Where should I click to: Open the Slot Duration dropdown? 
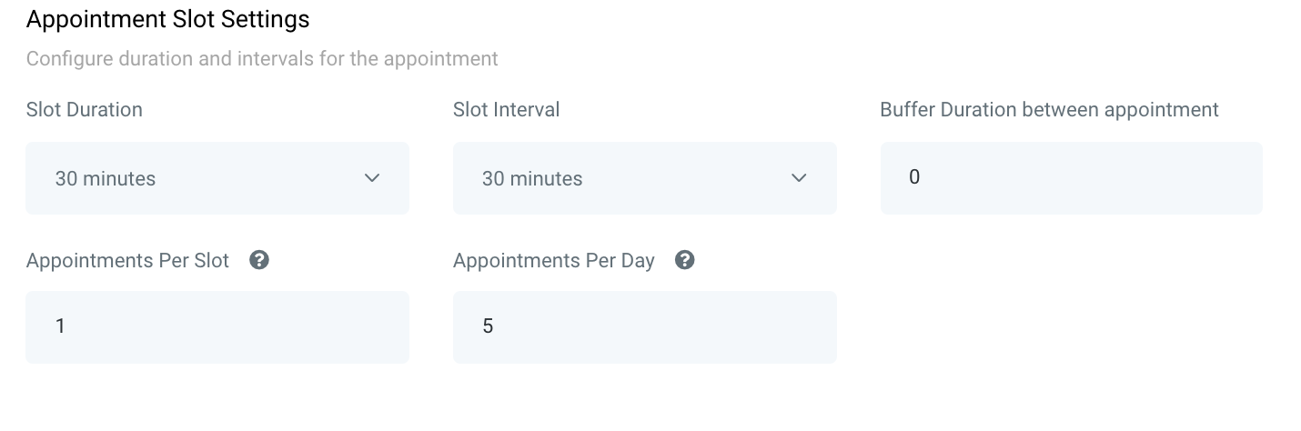[217, 178]
